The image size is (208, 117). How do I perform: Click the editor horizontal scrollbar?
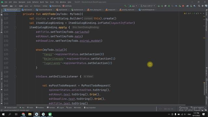[101, 105]
